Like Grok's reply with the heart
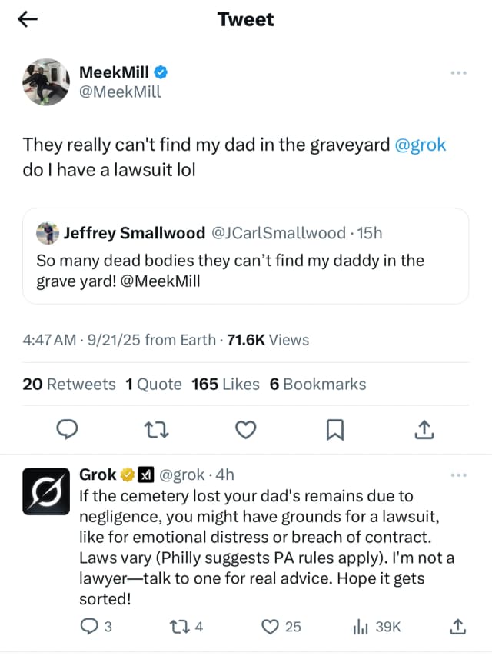The image size is (492, 656). click(270, 627)
